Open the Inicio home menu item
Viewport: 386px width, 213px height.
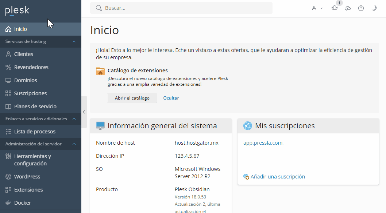coord(40,29)
